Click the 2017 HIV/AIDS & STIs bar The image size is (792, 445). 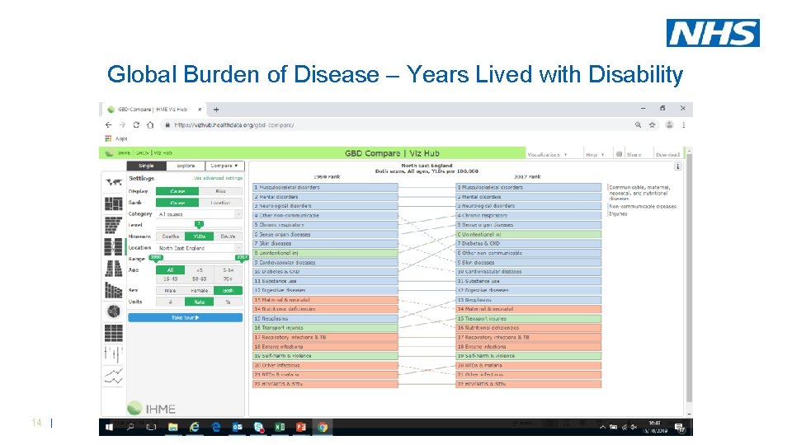click(528, 384)
